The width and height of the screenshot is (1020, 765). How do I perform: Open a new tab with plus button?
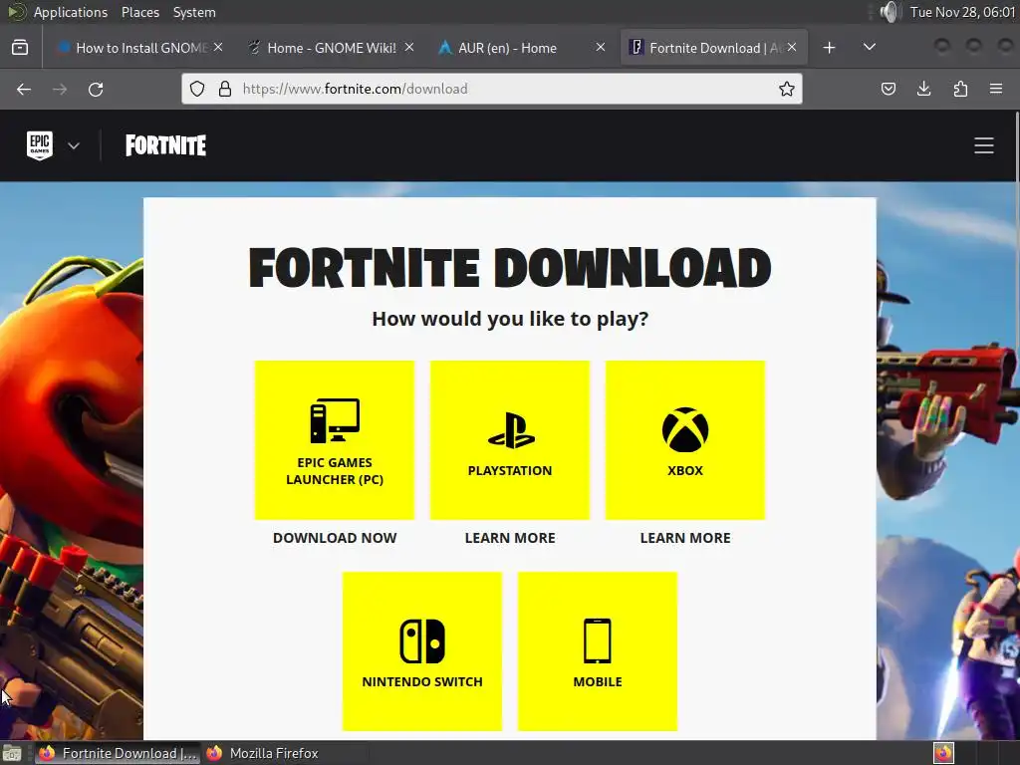click(829, 48)
